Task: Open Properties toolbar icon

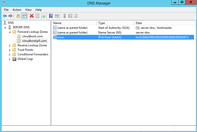Action: pyautogui.click(x=37, y=16)
